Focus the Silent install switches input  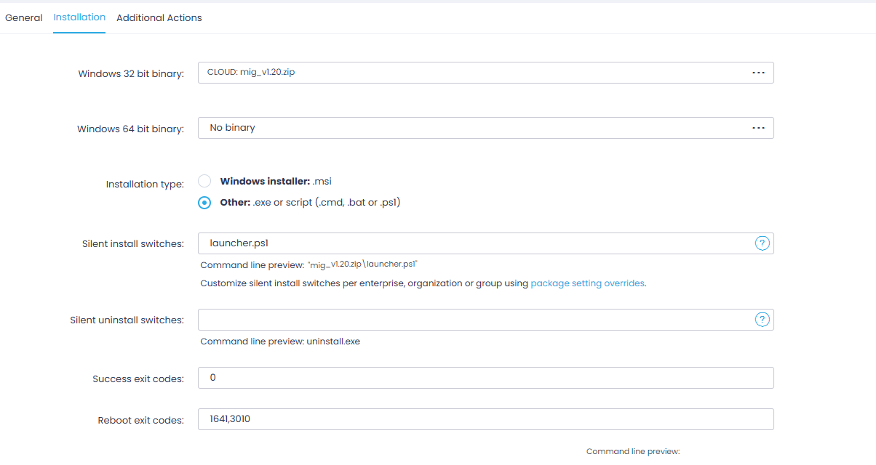click(x=485, y=243)
